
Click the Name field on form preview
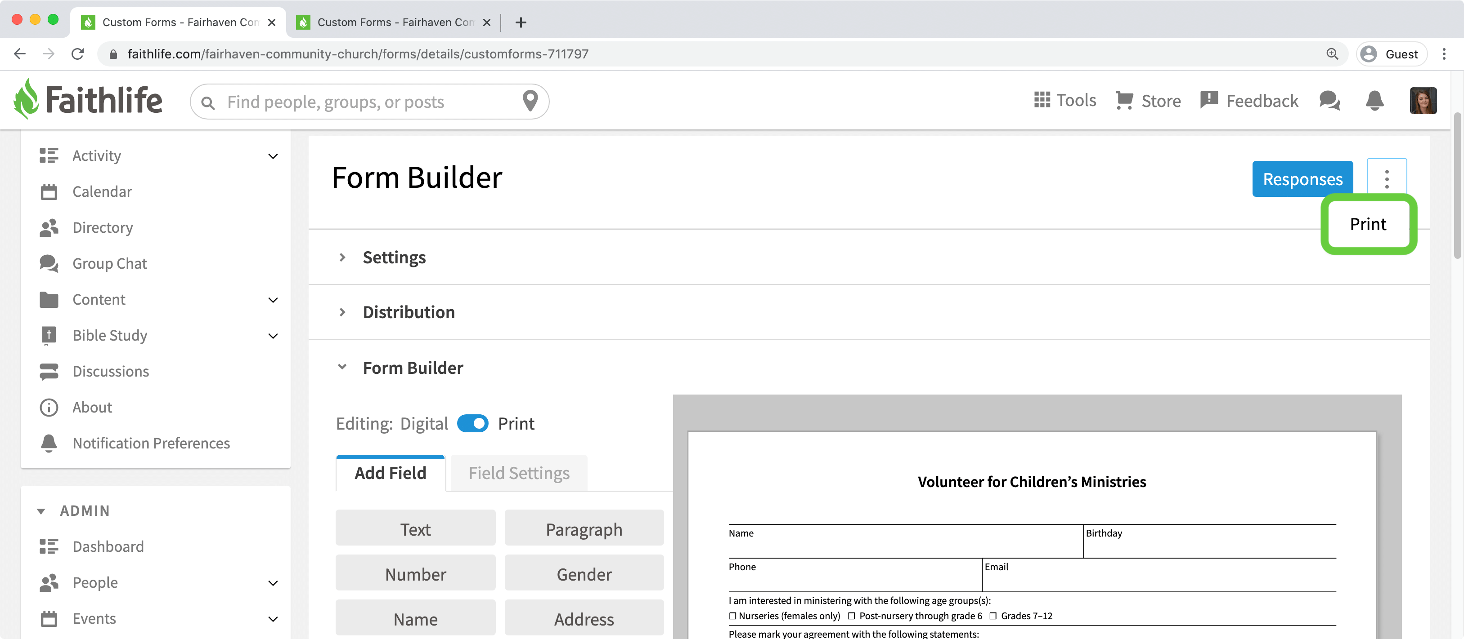click(x=906, y=541)
